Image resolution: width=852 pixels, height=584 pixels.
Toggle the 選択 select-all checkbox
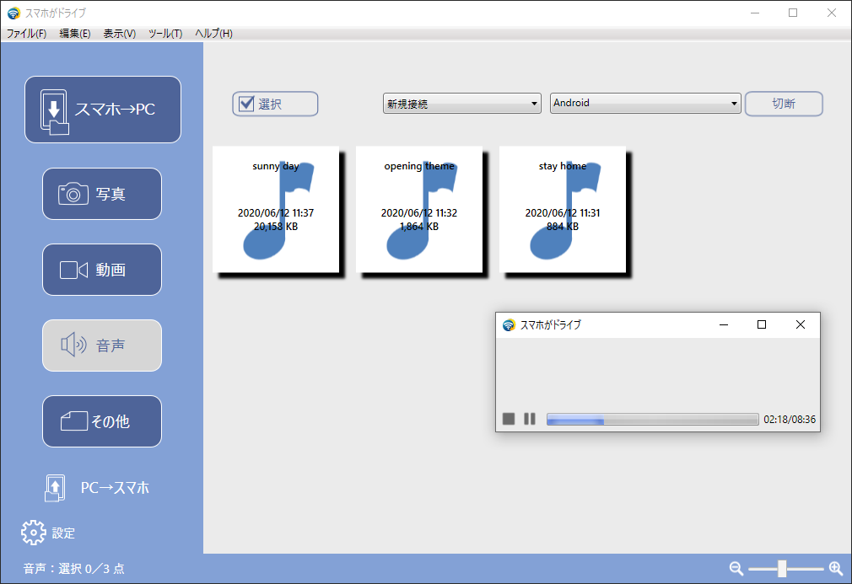click(x=247, y=104)
